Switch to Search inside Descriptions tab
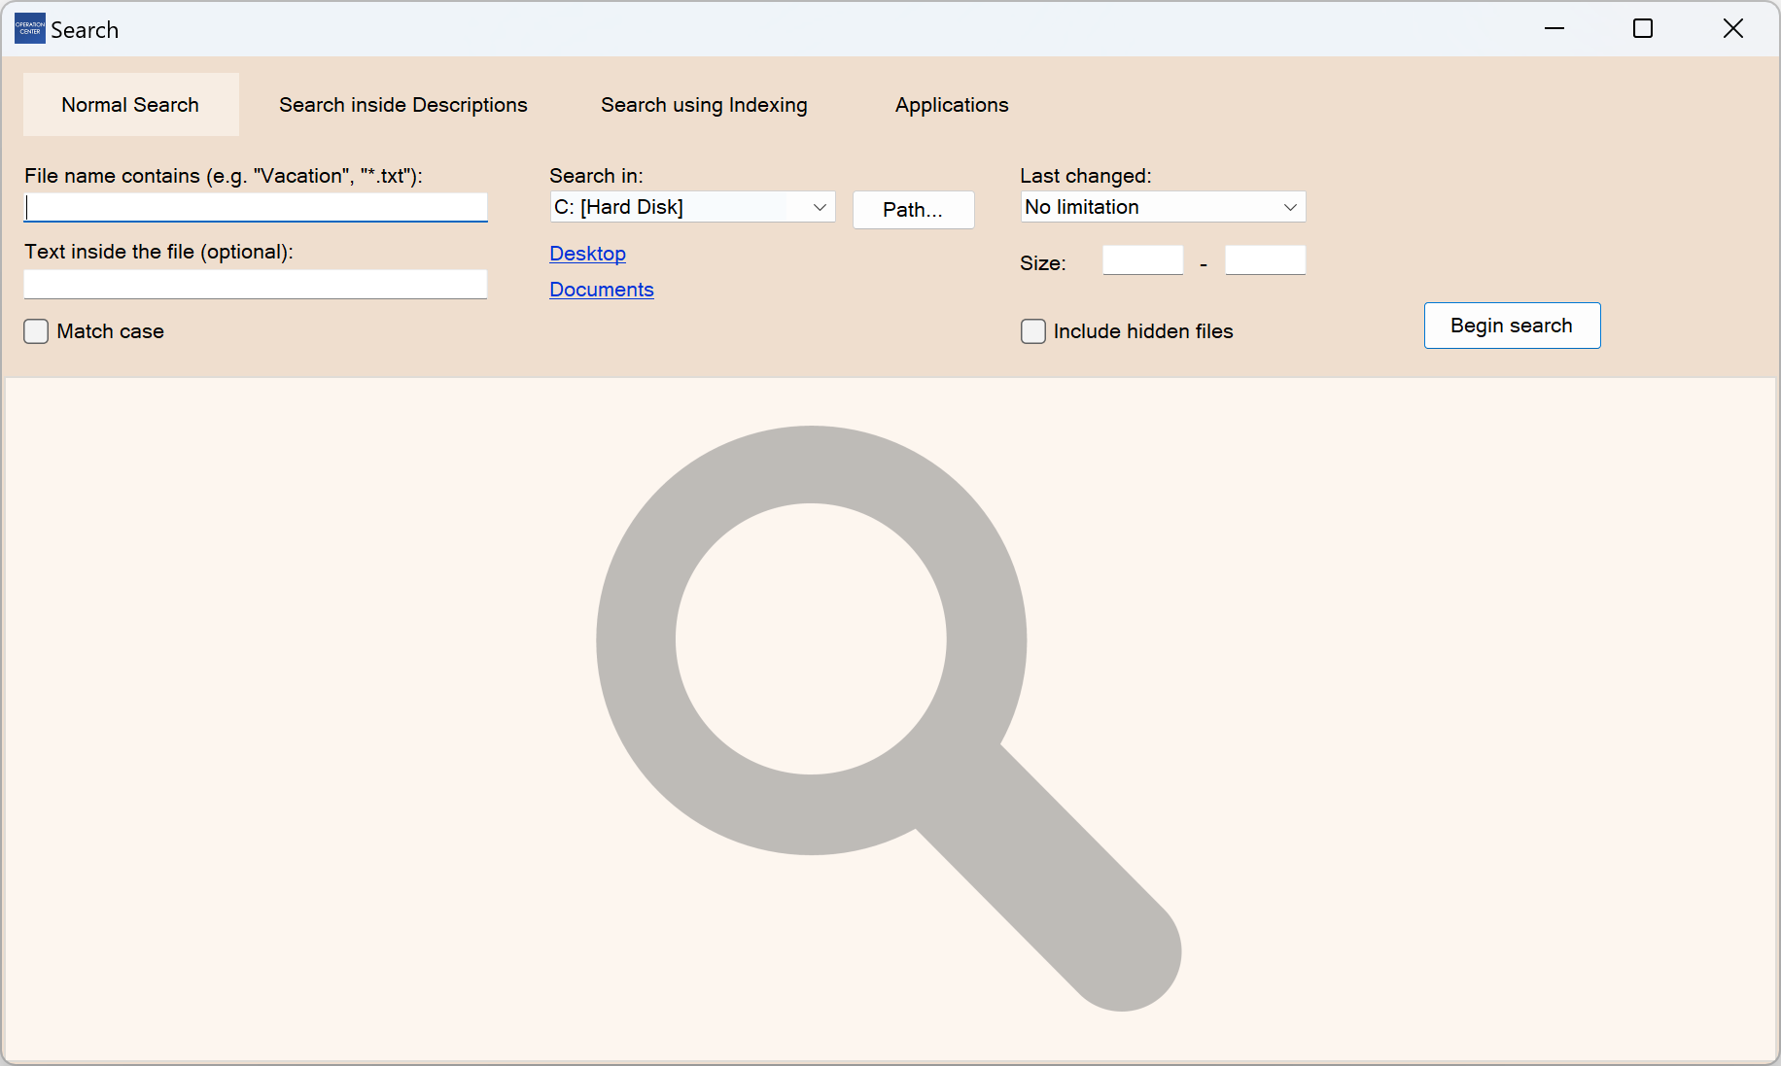Viewport: 1781px width, 1066px height. coord(403,105)
